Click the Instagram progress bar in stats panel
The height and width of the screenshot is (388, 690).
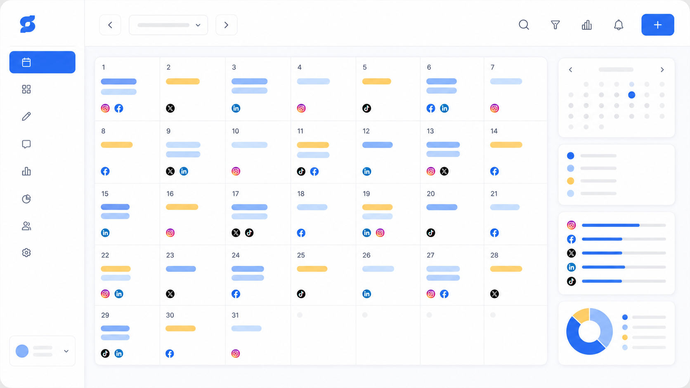[x=624, y=225]
